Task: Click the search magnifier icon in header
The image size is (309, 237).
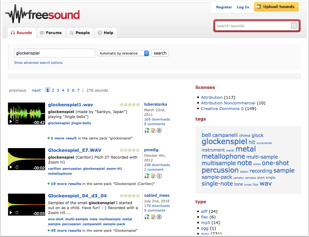Action: [x=294, y=26]
